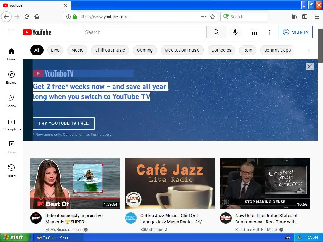Select the Music filter chip

[x=77, y=50]
